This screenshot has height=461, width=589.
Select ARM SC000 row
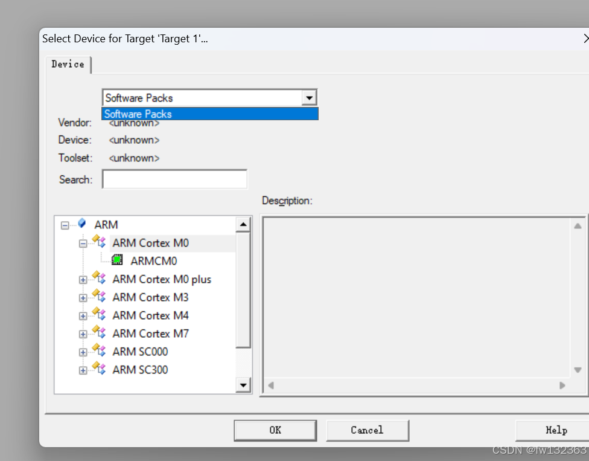[140, 352]
